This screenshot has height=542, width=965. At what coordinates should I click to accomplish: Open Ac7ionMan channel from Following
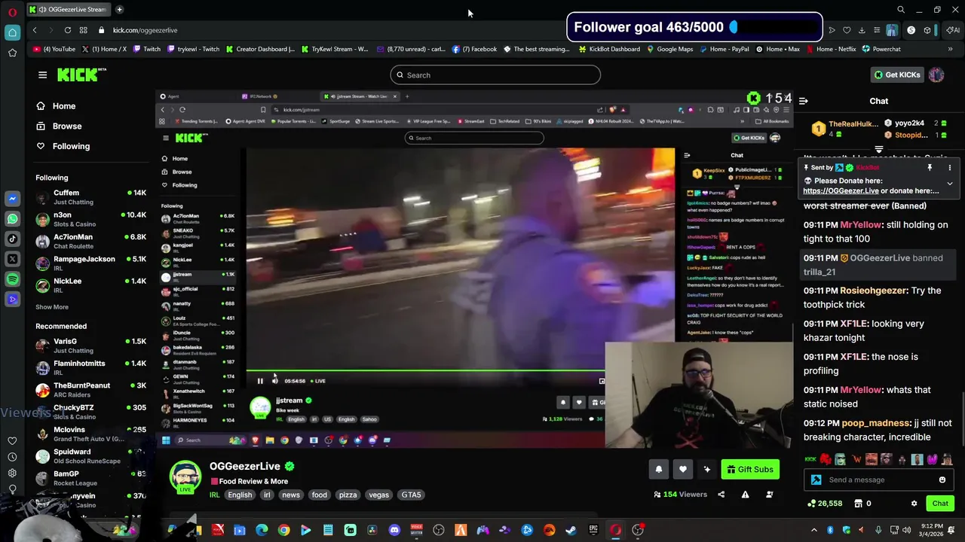coord(90,241)
